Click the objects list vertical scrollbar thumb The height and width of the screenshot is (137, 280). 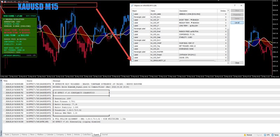pyautogui.click(x=228, y=45)
